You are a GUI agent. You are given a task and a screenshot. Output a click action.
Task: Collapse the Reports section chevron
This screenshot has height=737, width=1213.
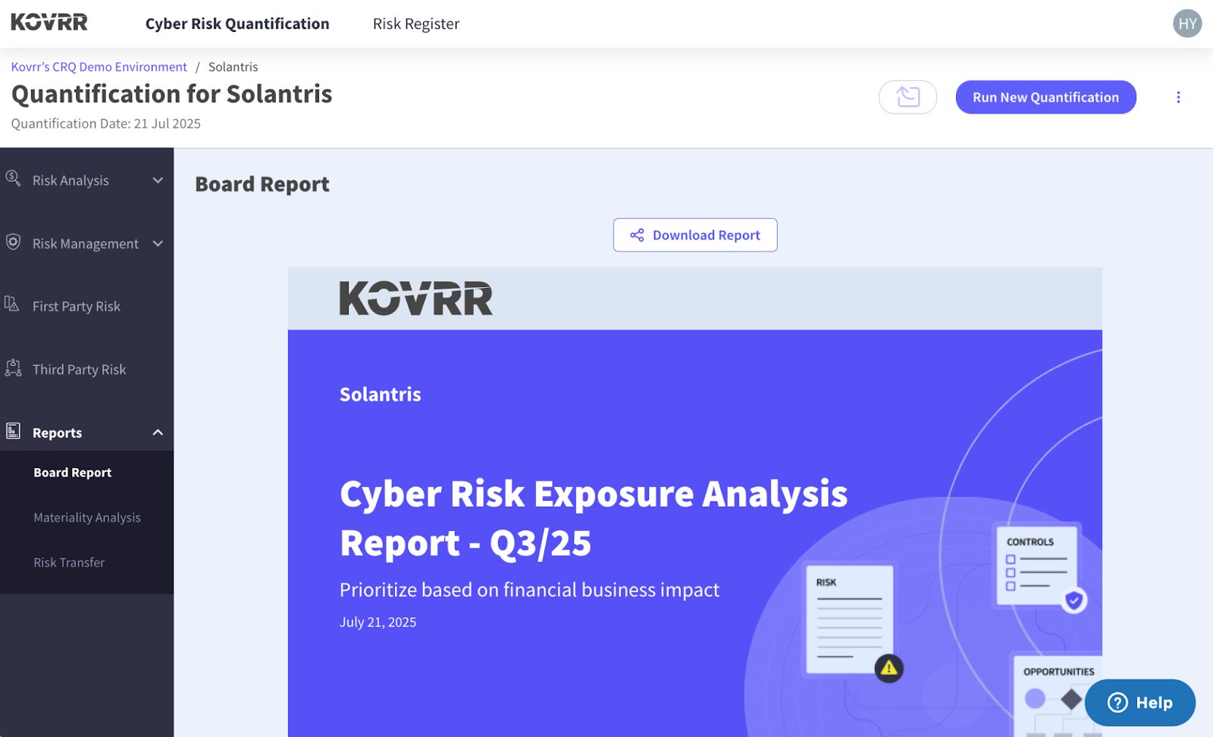[158, 433]
